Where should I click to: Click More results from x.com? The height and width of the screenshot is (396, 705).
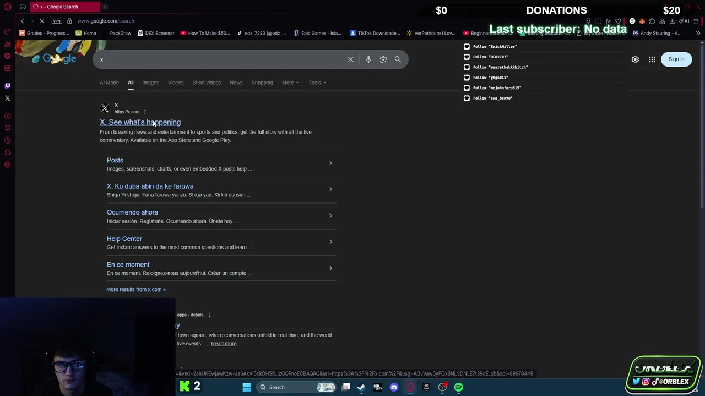click(136, 289)
